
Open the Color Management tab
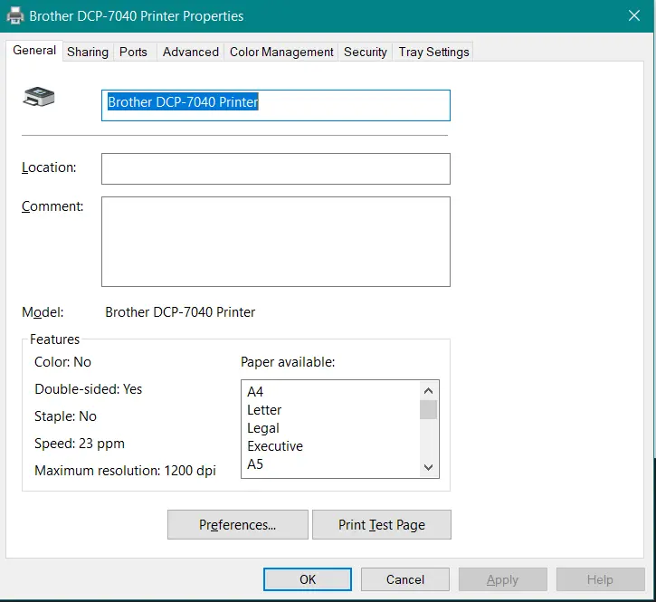point(281,52)
